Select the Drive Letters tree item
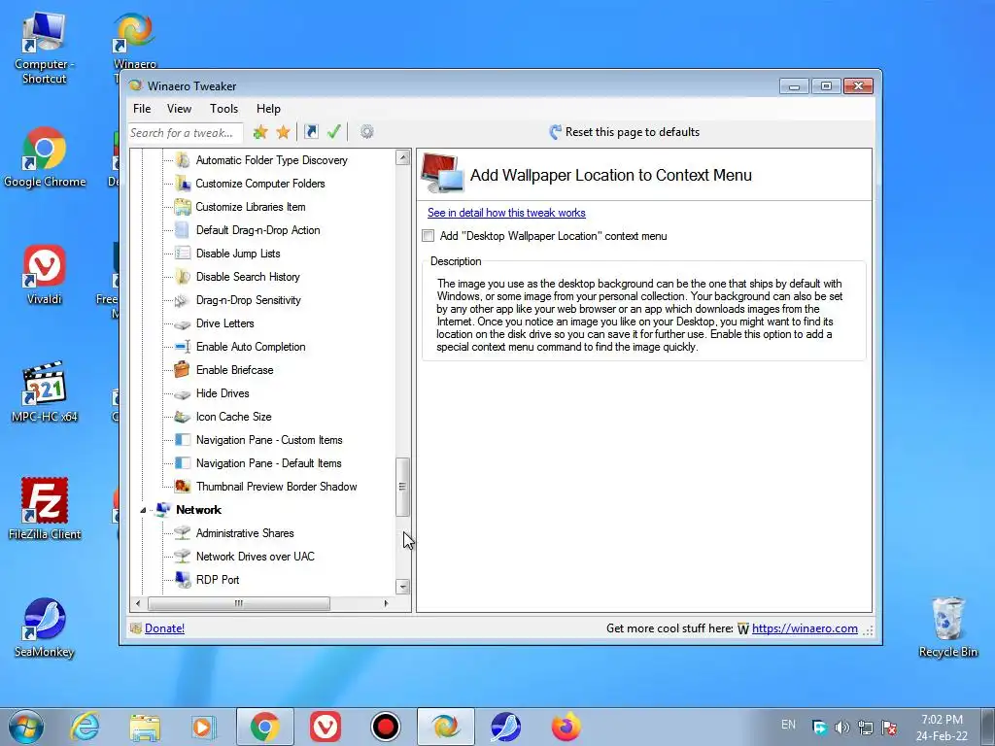Screen dimensions: 995x746 (x=224, y=323)
